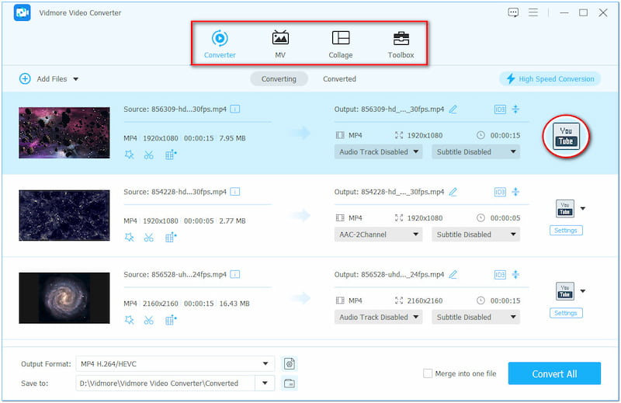Open ID3 metadata editor for second video
621x403 pixels.
(x=500, y=192)
